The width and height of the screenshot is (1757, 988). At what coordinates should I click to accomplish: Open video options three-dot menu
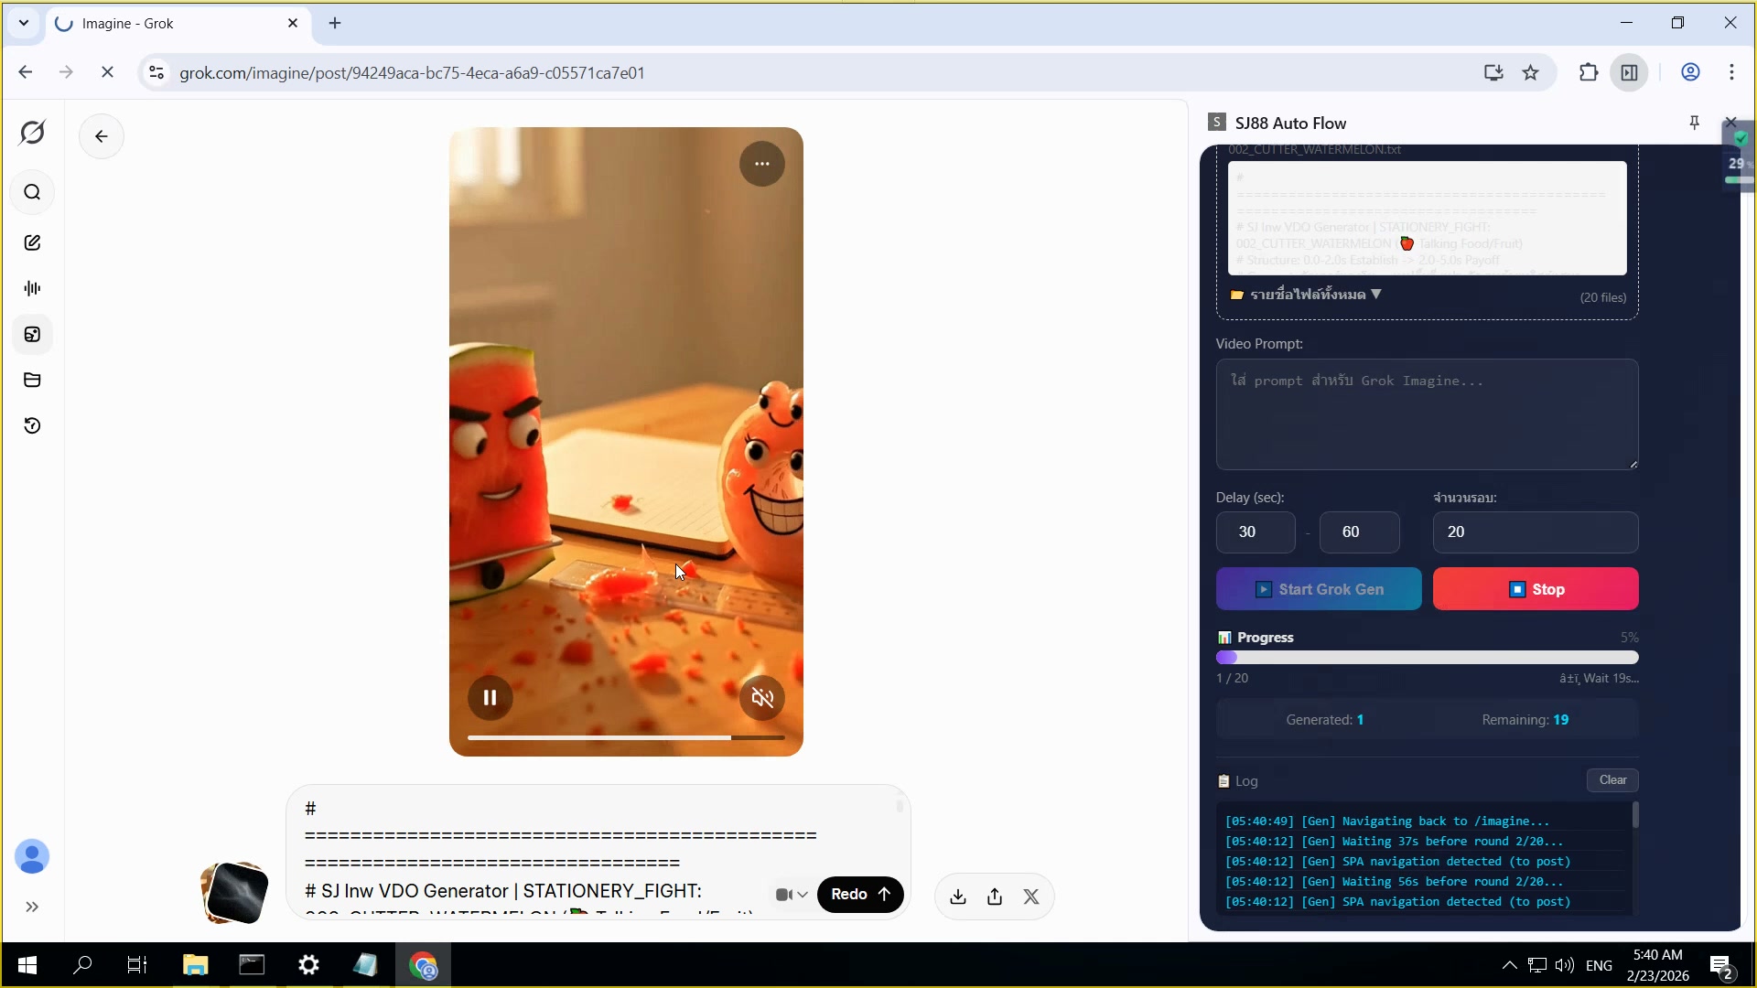pyautogui.click(x=762, y=165)
